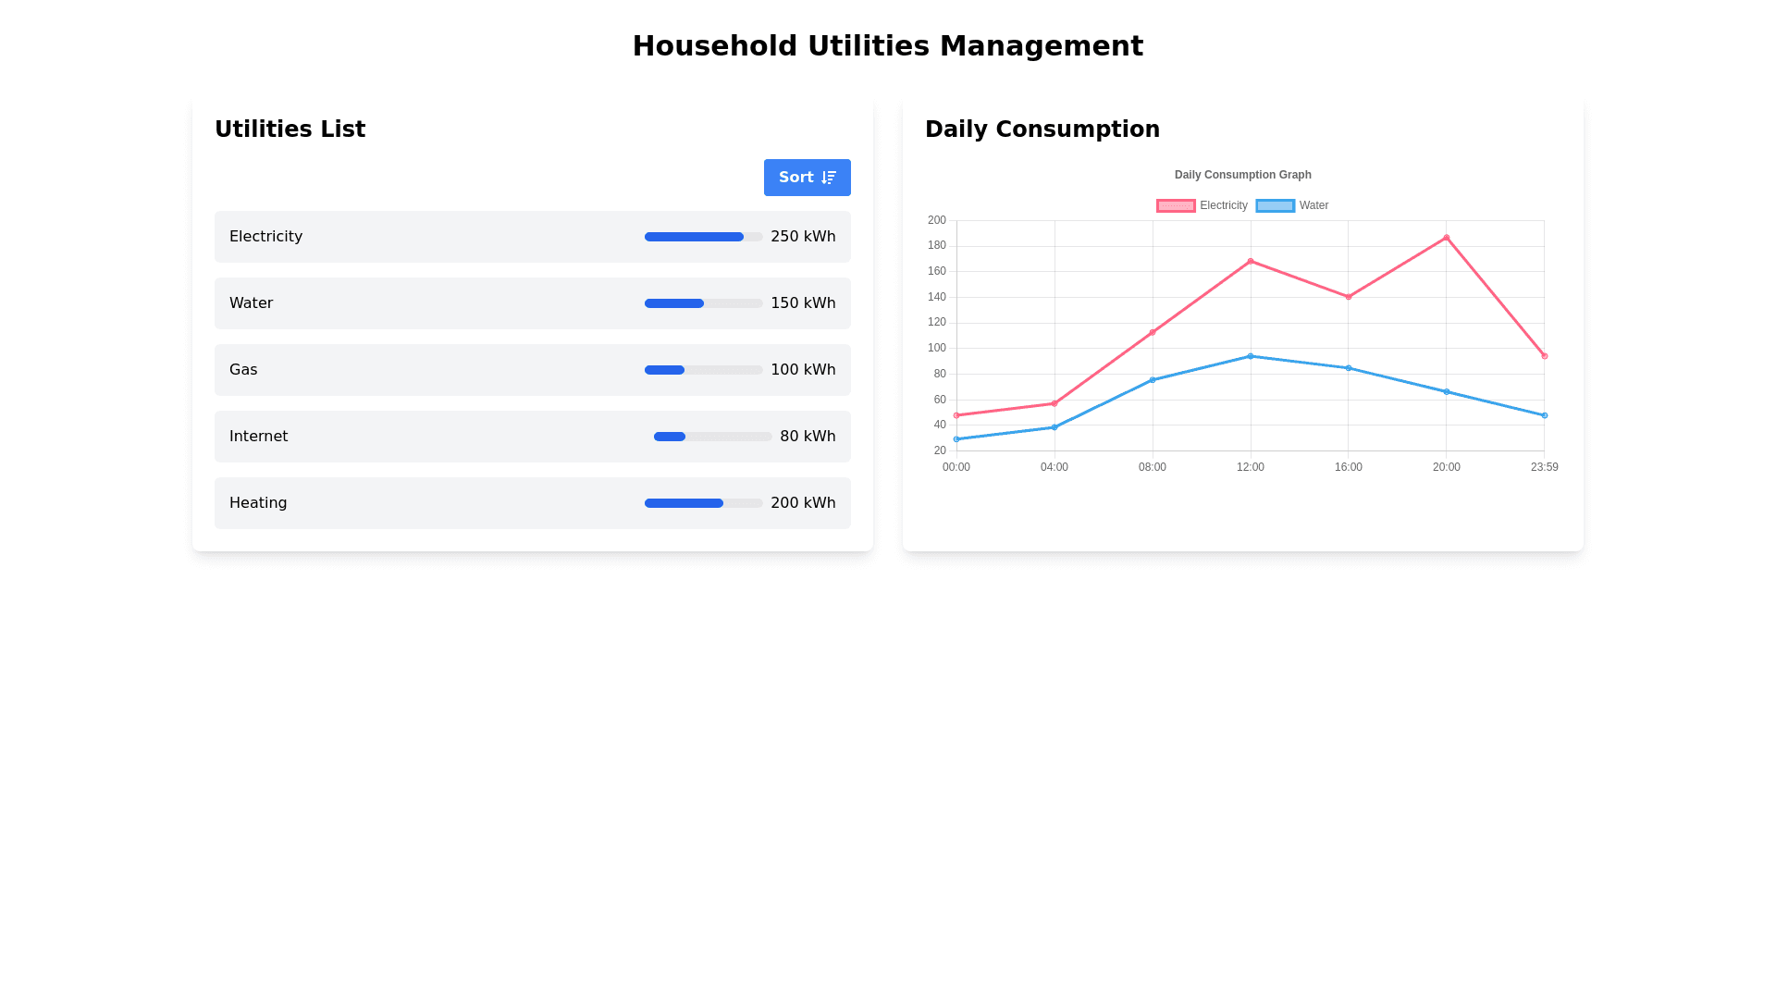Click the 250 kWh value label
Screen dimensions: 1776x999
(x=803, y=237)
